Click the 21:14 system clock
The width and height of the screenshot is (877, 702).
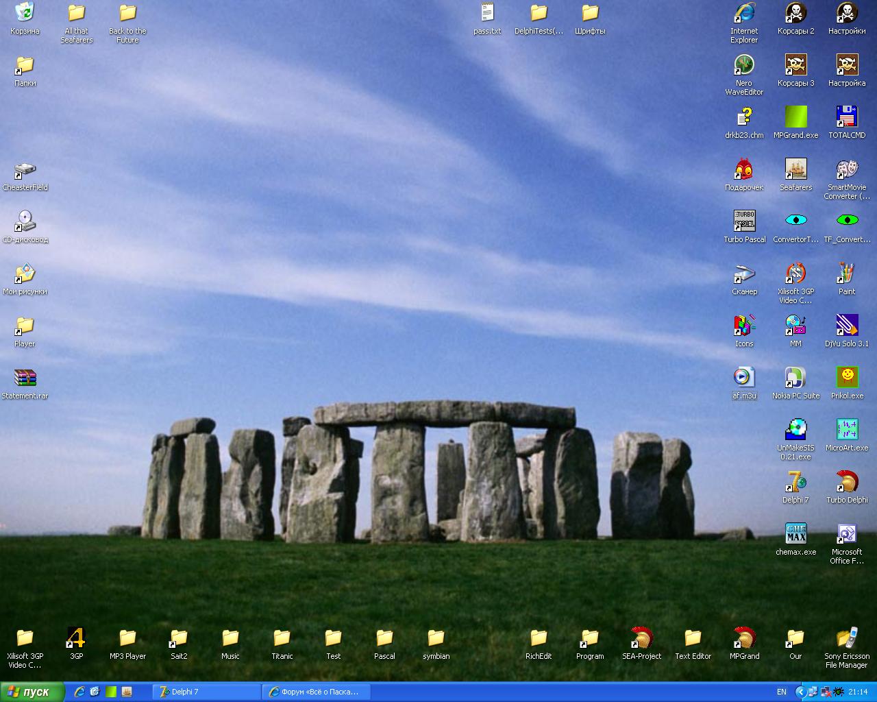point(858,692)
